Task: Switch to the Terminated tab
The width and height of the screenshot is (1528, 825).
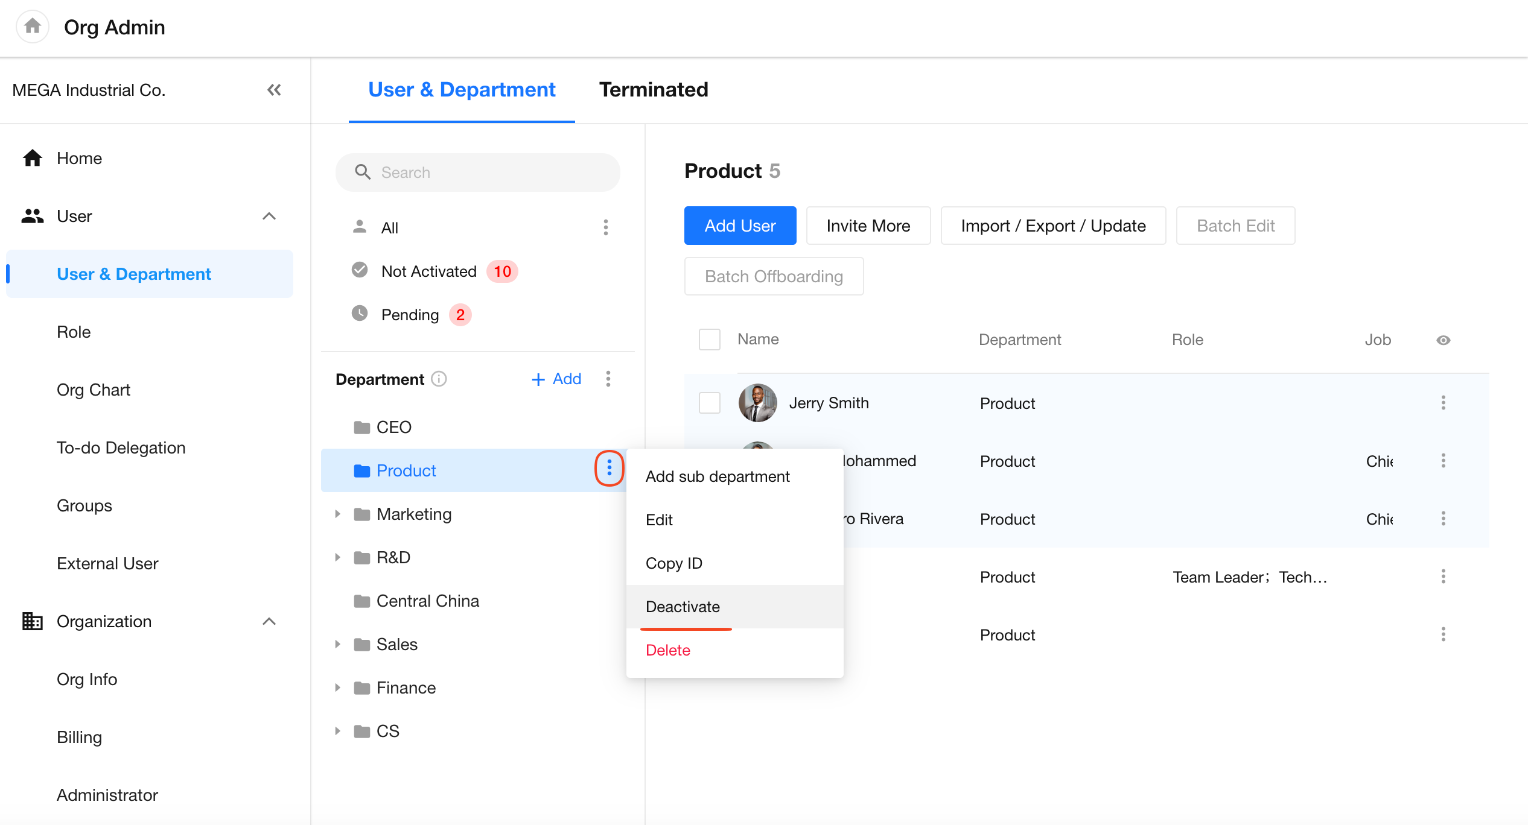Action: pos(654,89)
